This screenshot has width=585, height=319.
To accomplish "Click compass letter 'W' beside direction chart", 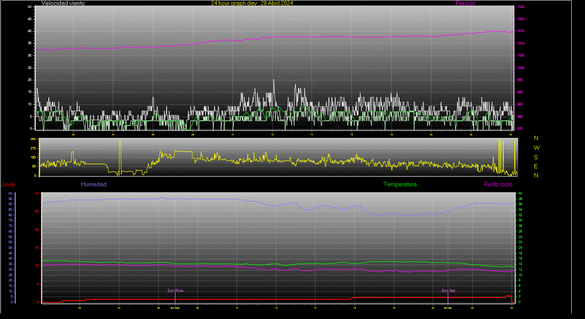I will pos(536,147).
